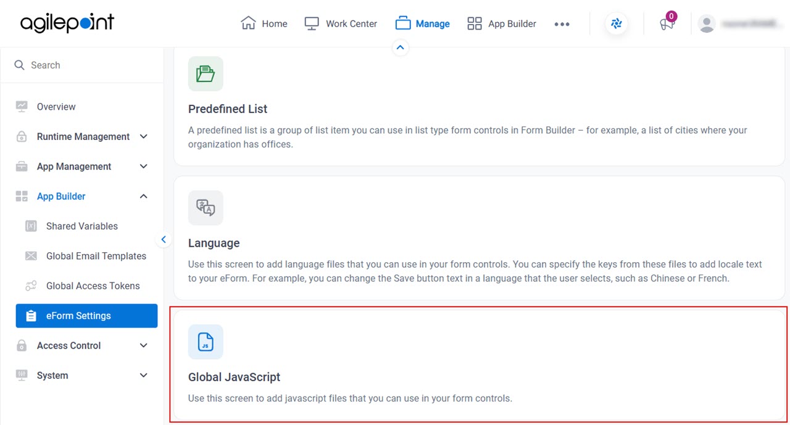This screenshot has width=790, height=425.
Task: Select the Manage tab
Action: (423, 23)
